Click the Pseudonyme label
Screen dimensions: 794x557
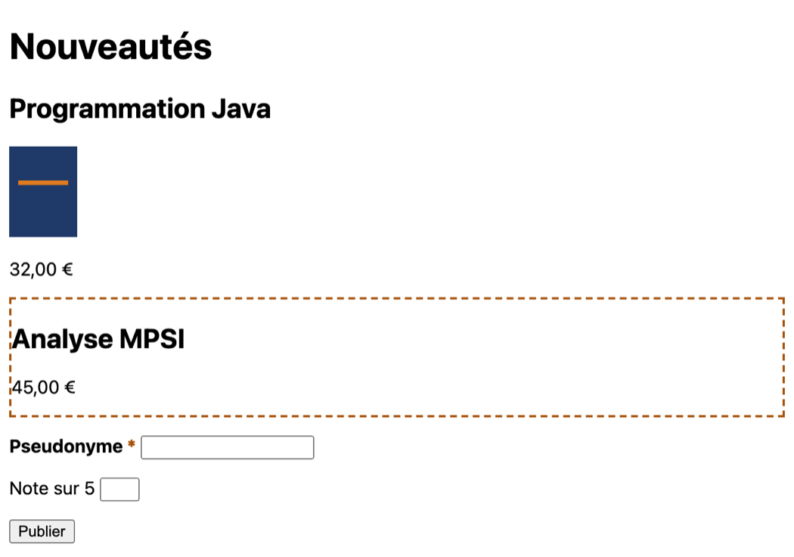click(67, 447)
